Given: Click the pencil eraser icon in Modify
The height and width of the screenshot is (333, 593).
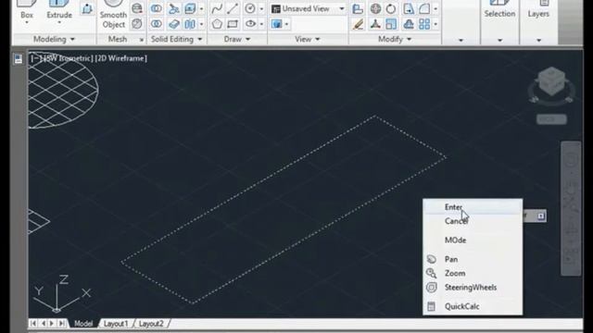Looking at the screenshot, I should (358, 24).
